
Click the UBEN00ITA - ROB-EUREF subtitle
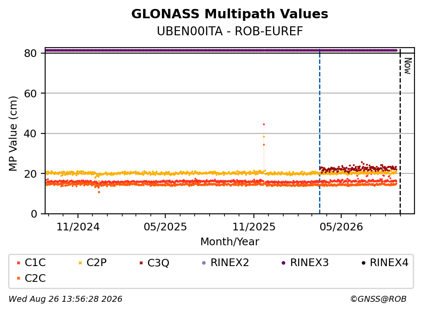(x=230, y=31)
